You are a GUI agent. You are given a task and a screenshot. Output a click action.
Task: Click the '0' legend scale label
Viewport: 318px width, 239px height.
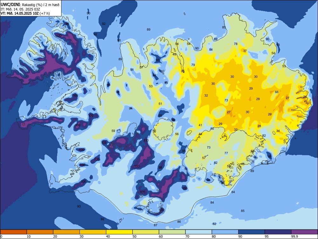(x=1, y=236)
